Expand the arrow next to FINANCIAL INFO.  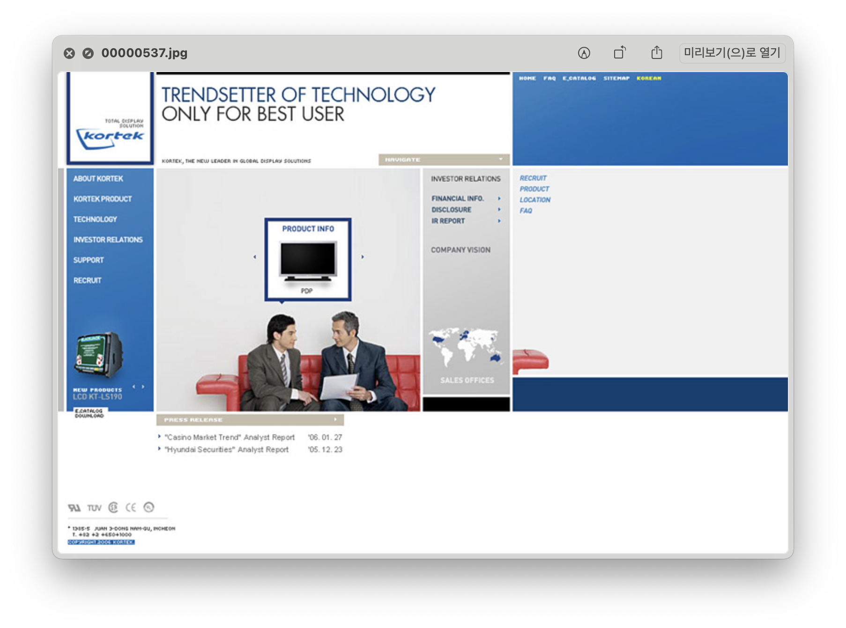[x=499, y=198]
